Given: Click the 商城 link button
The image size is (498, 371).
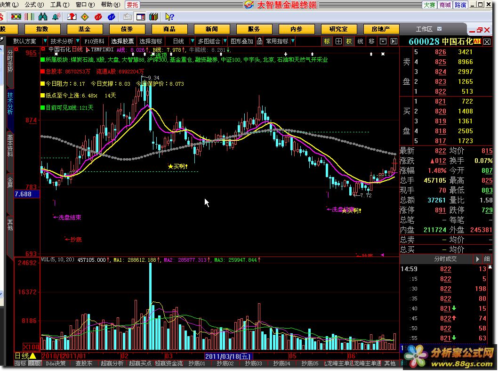Looking at the screenshot, I should click(x=445, y=5).
